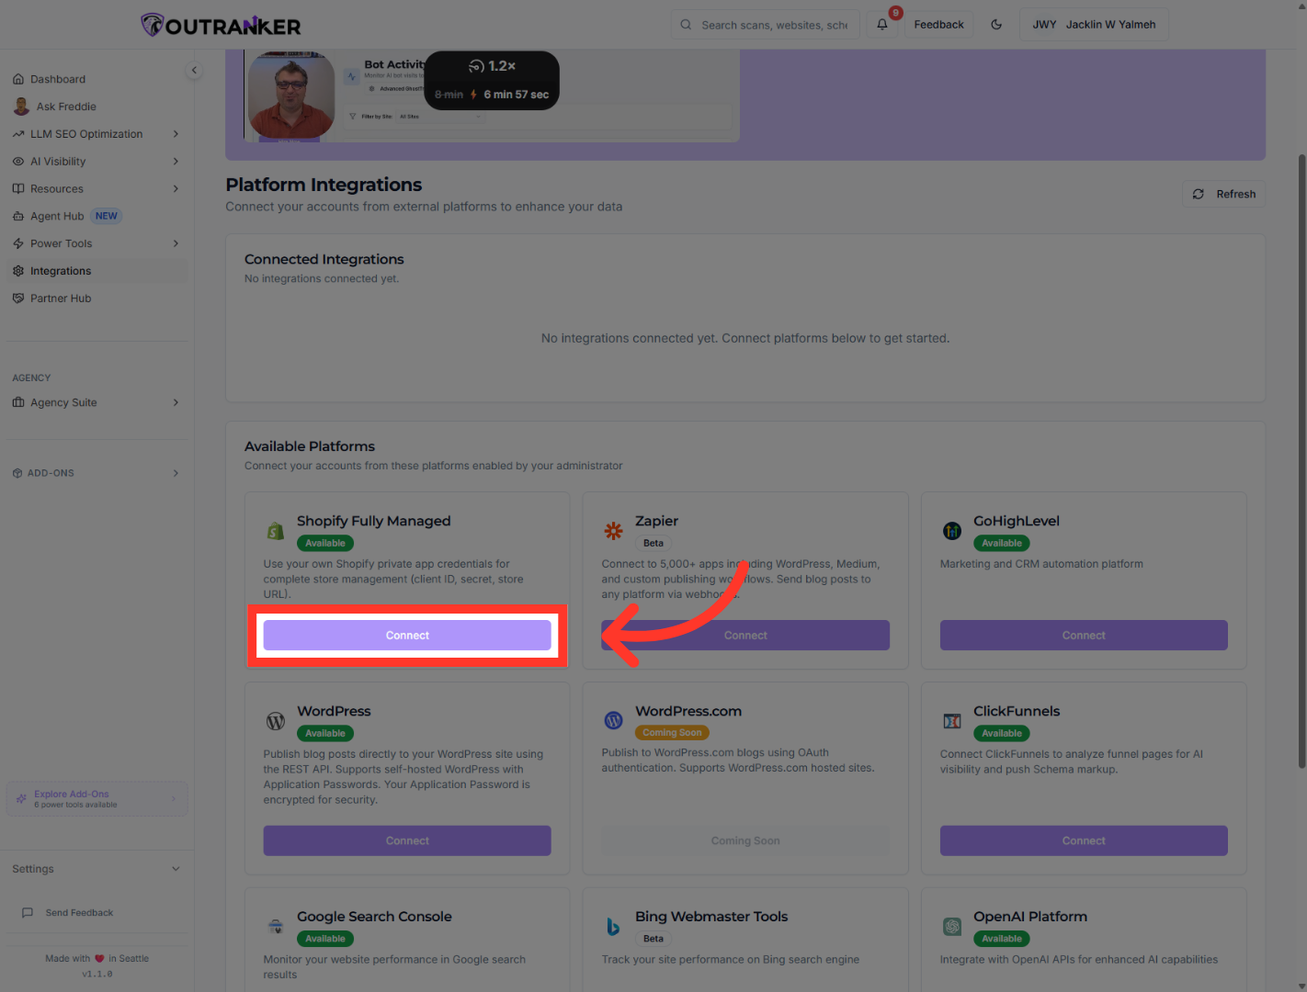Open the Explore Add-Ons chevron
This screenshot has width=1307, height=992.
(174, 799)
